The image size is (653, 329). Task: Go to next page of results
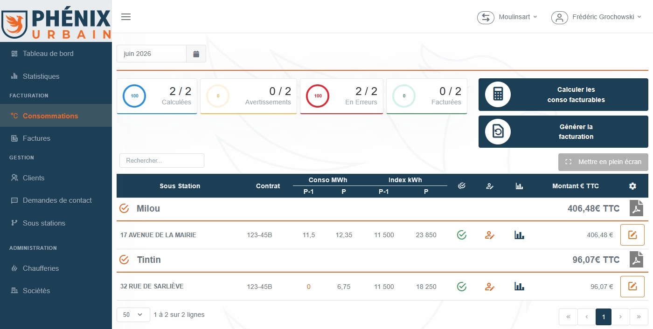[620, 317]
